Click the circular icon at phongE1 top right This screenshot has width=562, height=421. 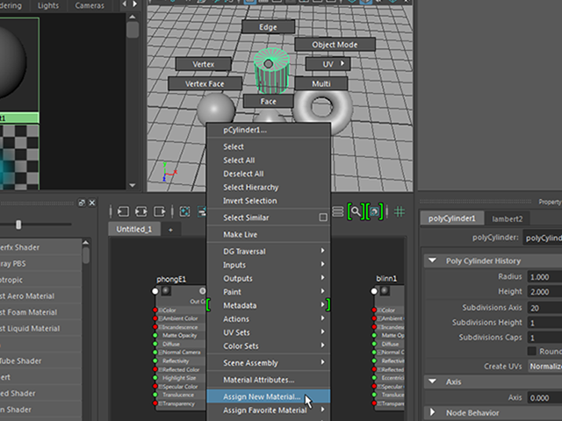(x=203, y=290)
